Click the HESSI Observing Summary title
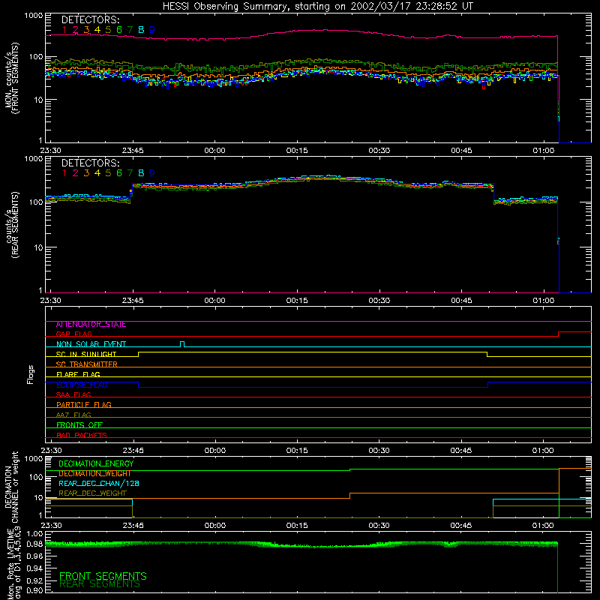600x600 pixels. [x=317, y=7]
